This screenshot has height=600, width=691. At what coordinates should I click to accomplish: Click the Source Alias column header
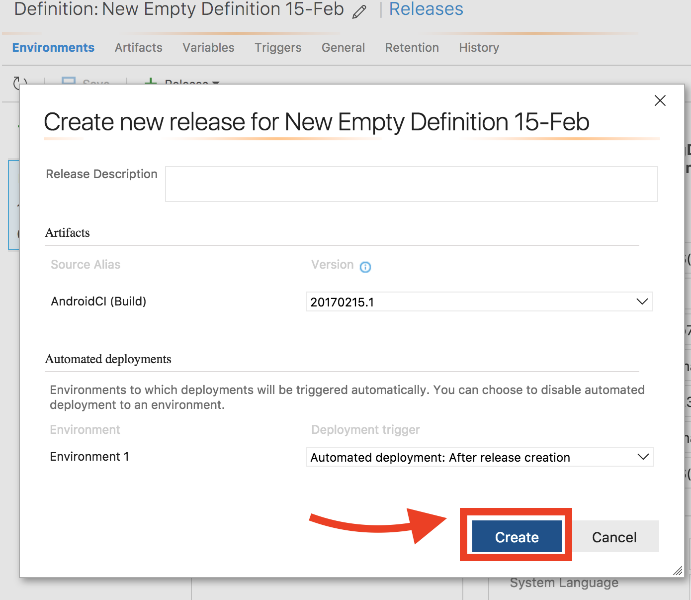coord(86,265)
